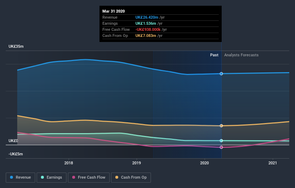
Task: Click the 2021 x-axis label
Action: [272, 163]
